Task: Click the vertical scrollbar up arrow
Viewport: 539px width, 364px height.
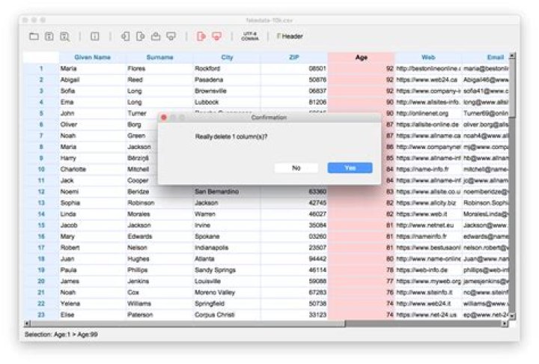Action: [512, 55]
